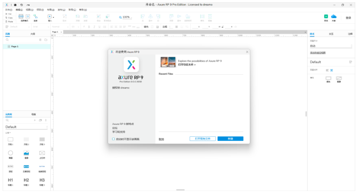Switch to the Notes tab in right panel
357x194 pixels.
350,34
